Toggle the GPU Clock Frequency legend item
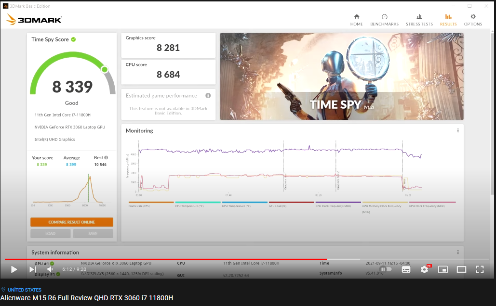Image resolution: width=496 pixels, height=306 pixels. (432, 204)
